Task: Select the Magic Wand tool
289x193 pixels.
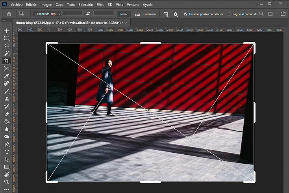Action: (7, 53)
